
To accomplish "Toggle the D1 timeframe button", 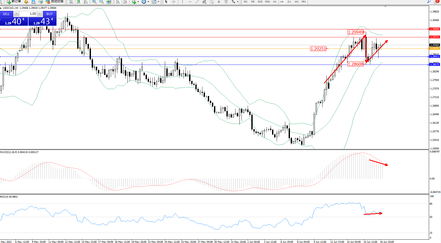I will (x=289, y=2).
